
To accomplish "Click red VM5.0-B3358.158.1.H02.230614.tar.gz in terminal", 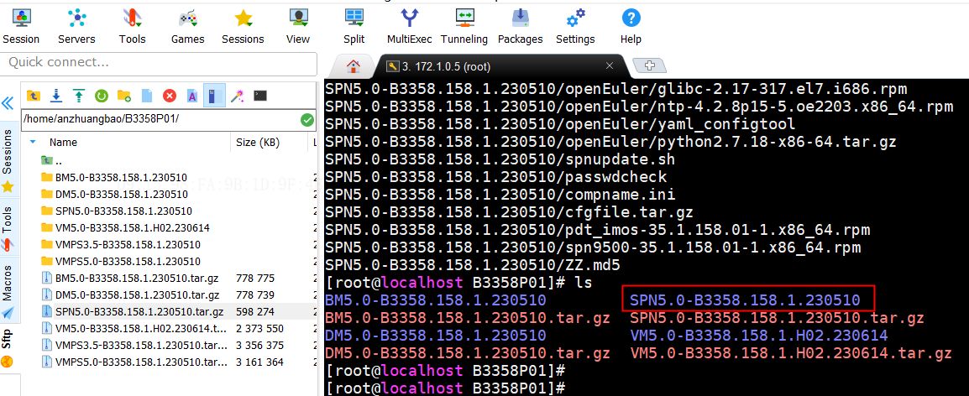I will point(790,353).
